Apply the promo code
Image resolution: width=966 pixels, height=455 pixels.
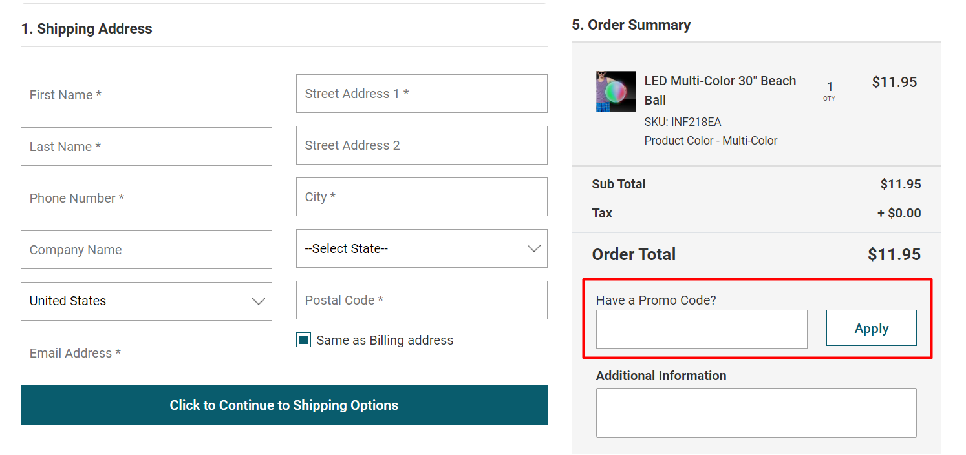click(x=871, y=328)
